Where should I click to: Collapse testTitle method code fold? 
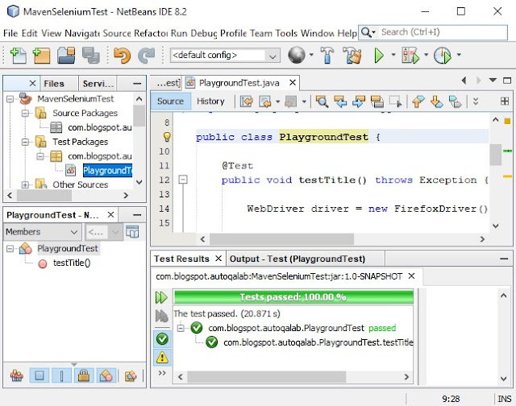(183, 180)
